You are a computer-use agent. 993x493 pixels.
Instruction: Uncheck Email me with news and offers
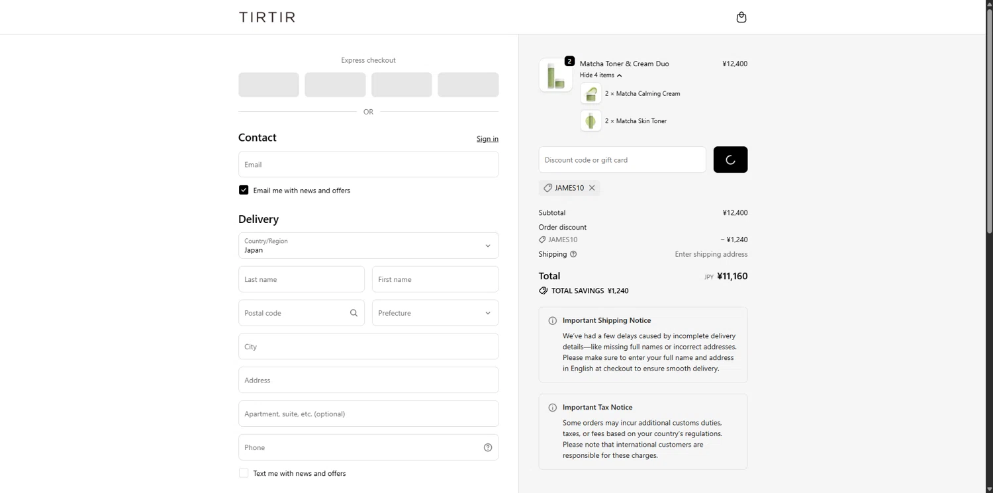244,190
